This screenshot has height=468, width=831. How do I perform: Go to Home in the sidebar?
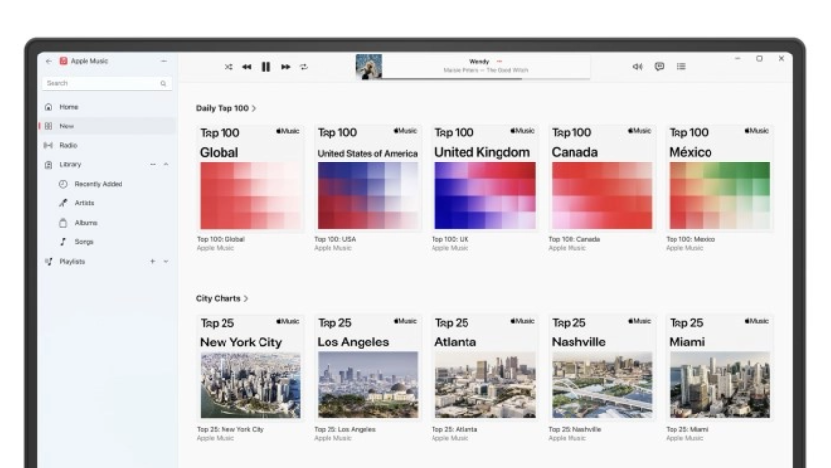pyautogui.click(x=107, y=107)
